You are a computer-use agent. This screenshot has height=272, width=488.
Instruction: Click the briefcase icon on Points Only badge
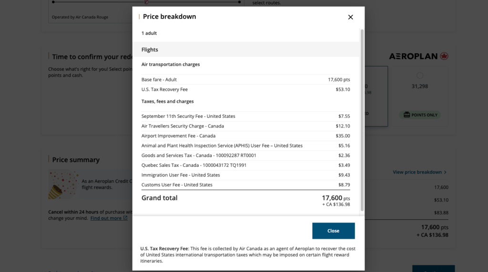click(x=407, y=115)
